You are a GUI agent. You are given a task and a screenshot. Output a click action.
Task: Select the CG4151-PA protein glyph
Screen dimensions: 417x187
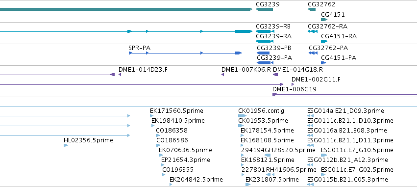(323, 63)
